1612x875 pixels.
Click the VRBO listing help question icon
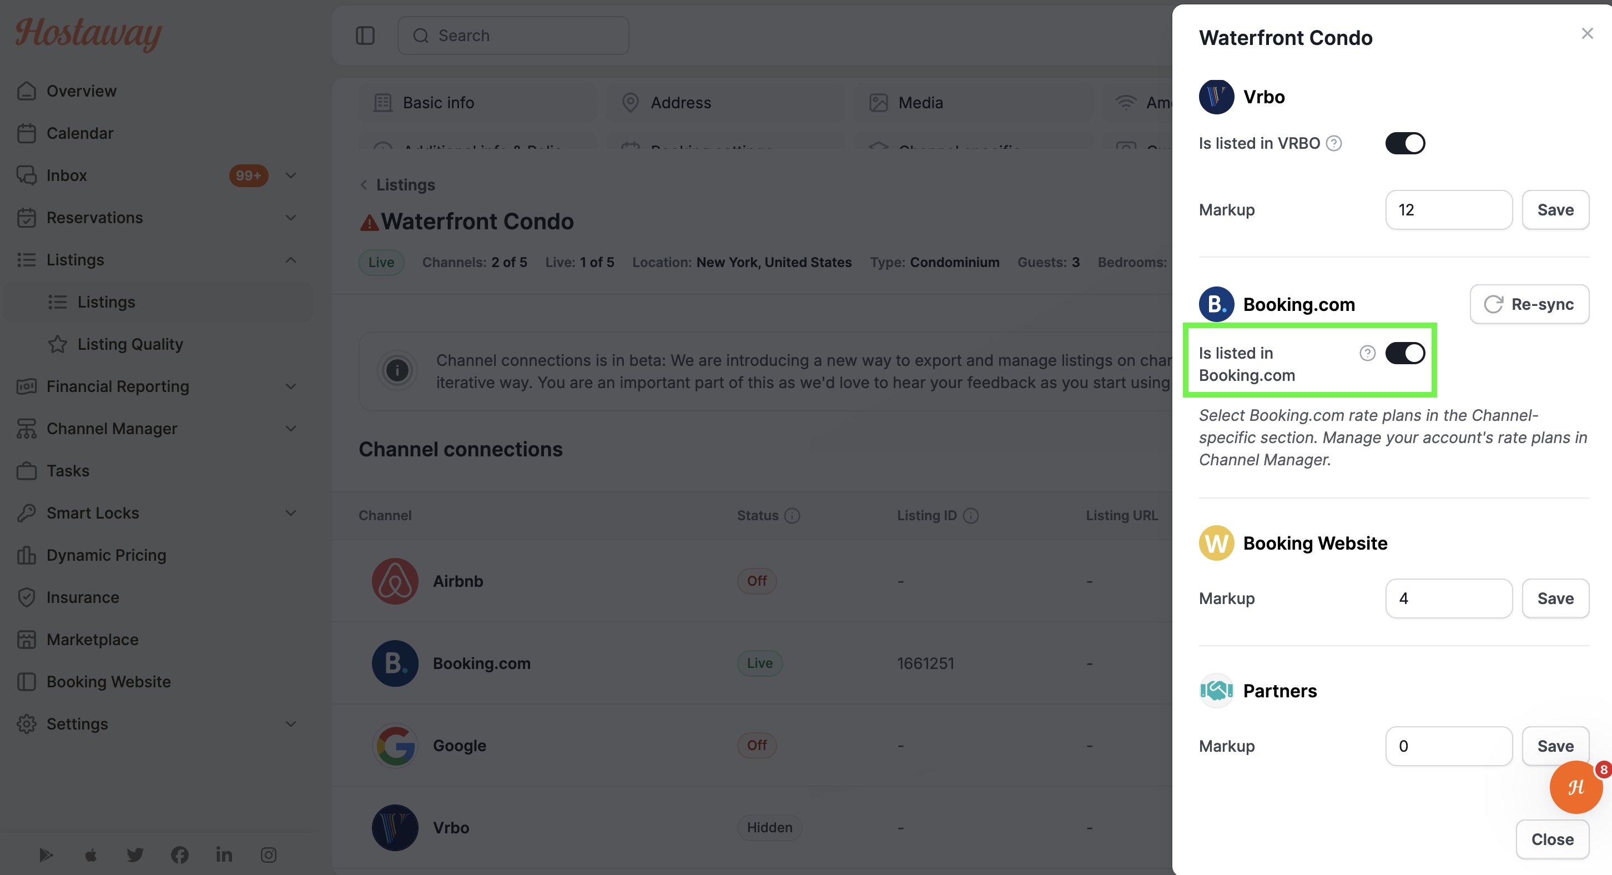pyautogui.click(x=1333, y=143)
